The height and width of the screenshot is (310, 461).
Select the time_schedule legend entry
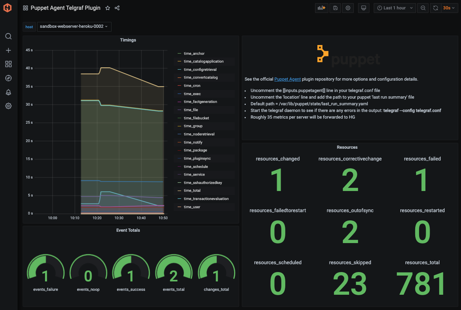(196, 167)
